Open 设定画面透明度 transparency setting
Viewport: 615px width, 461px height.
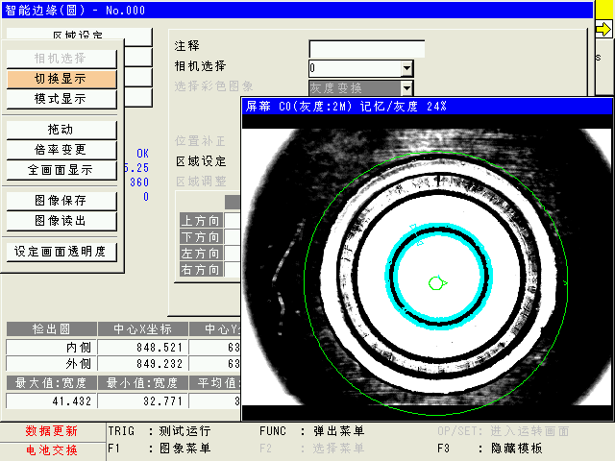61,252
